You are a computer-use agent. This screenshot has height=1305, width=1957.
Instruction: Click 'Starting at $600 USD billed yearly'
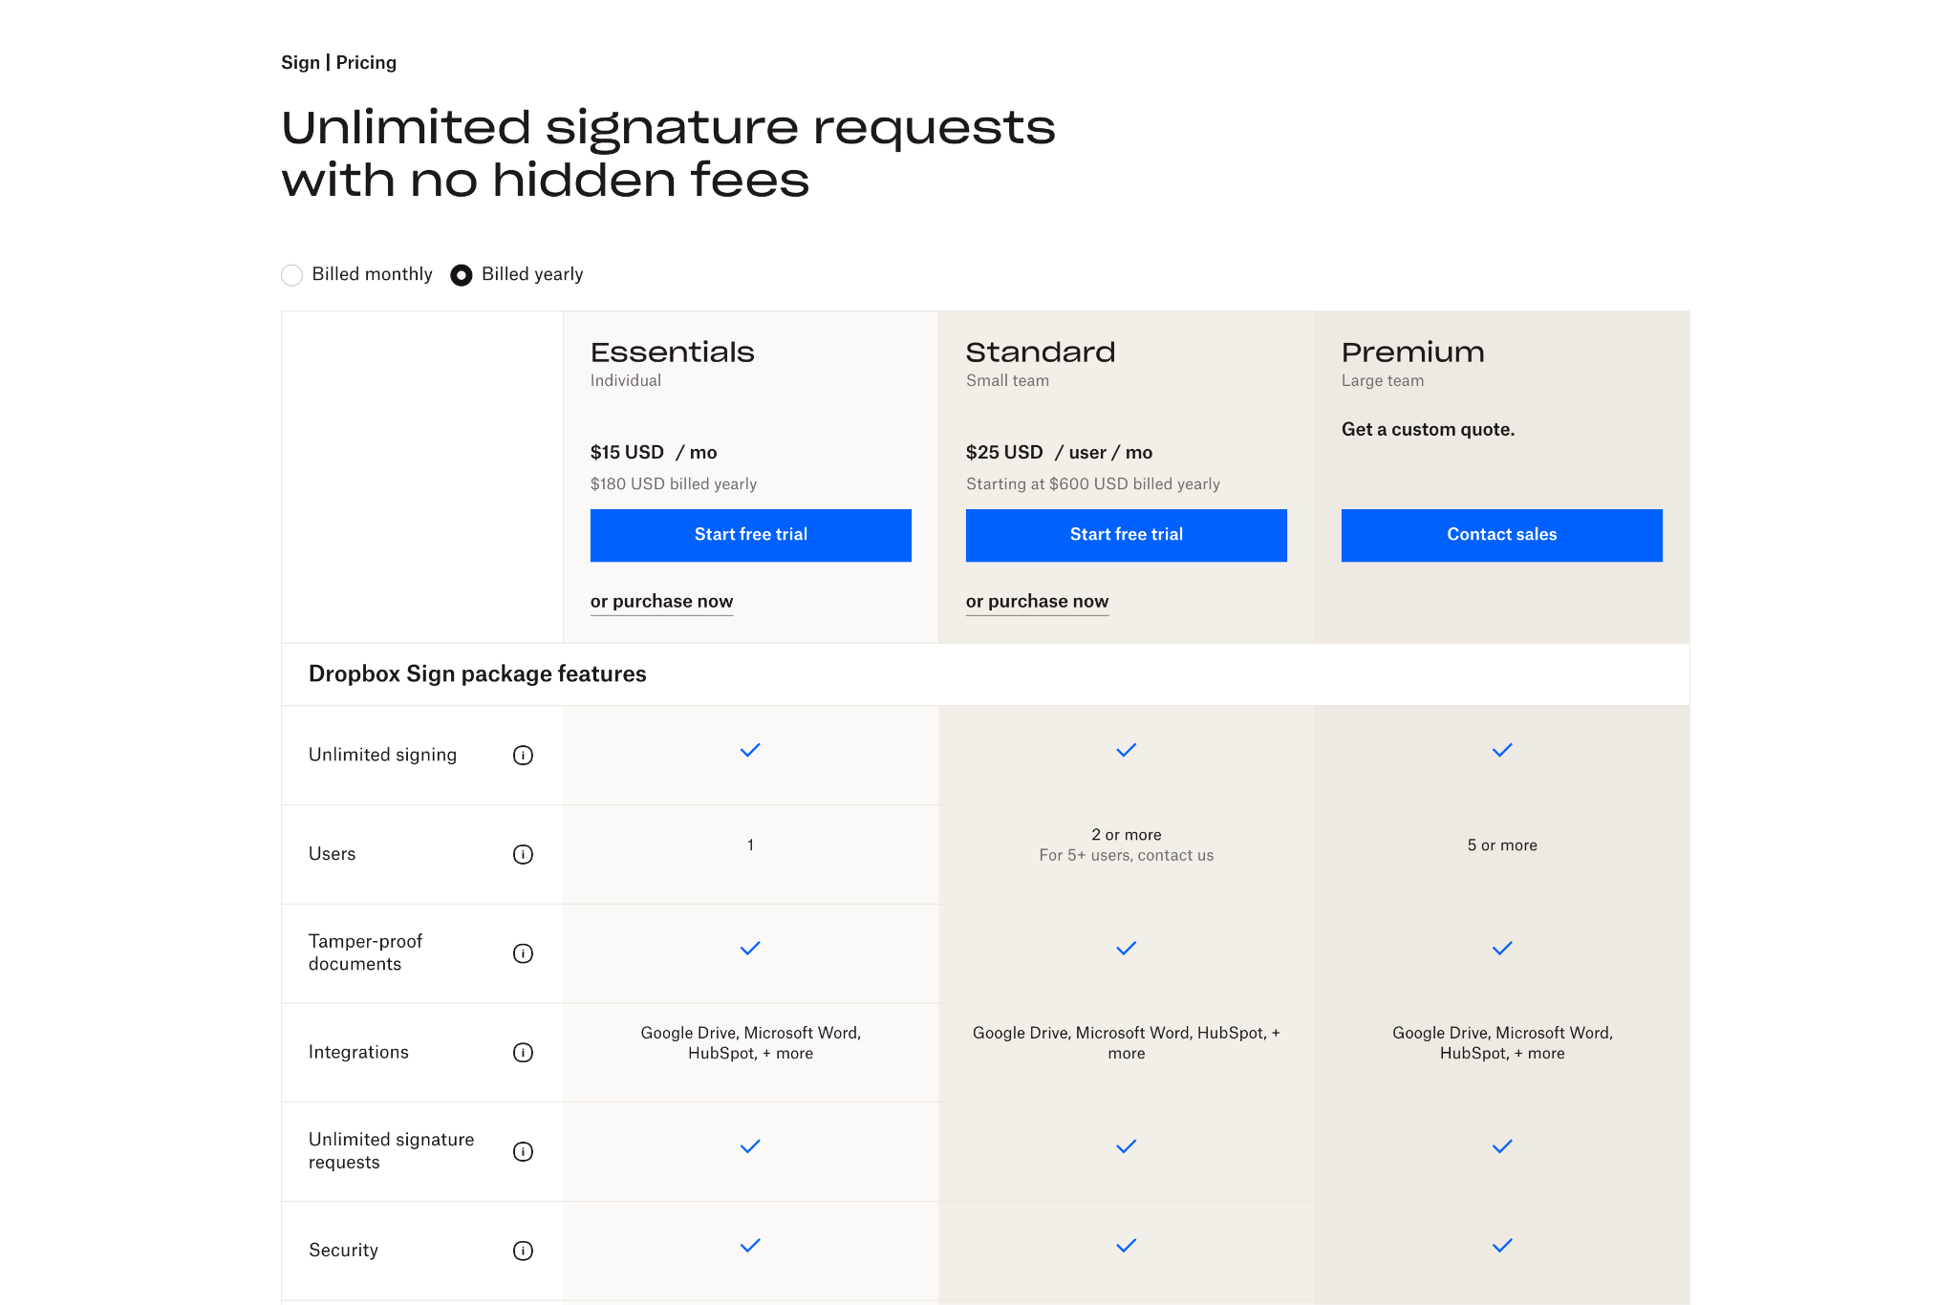[x=1093, y=484]
